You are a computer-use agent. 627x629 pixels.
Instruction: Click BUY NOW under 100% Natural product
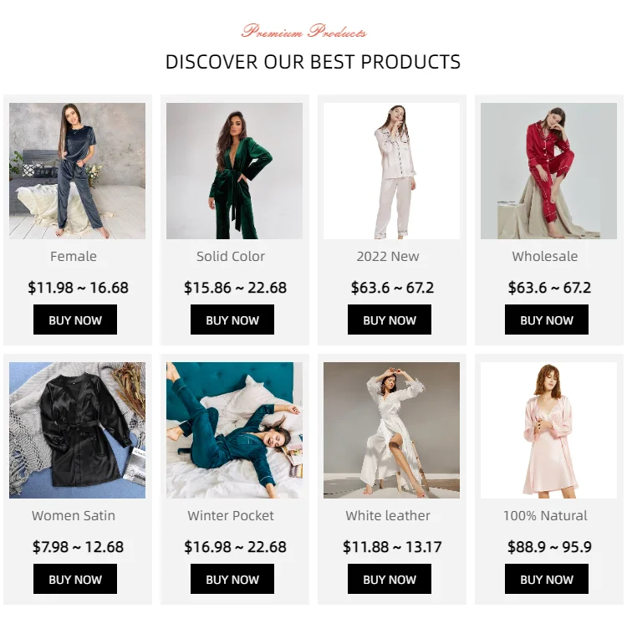547,579
